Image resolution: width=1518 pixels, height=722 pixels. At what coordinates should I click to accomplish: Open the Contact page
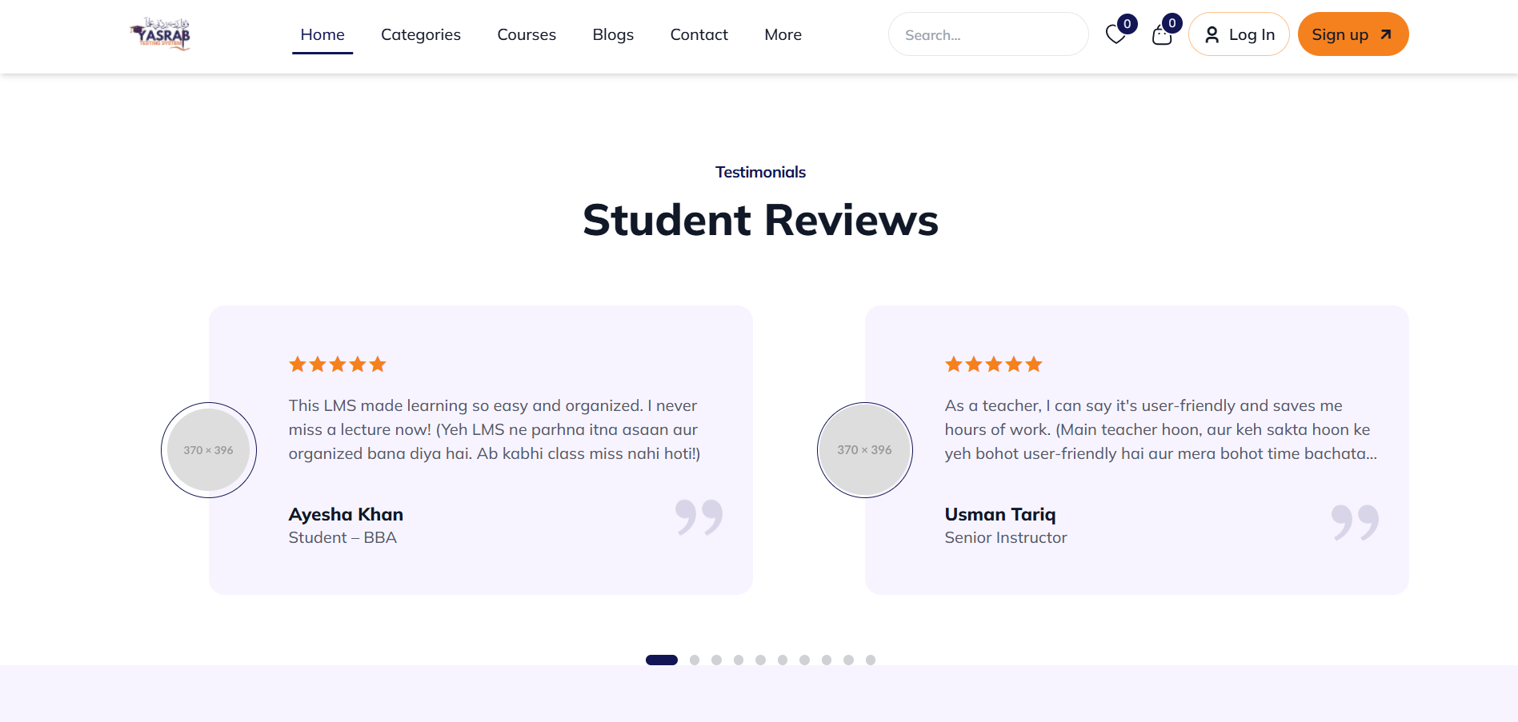[x=699, y=34]
